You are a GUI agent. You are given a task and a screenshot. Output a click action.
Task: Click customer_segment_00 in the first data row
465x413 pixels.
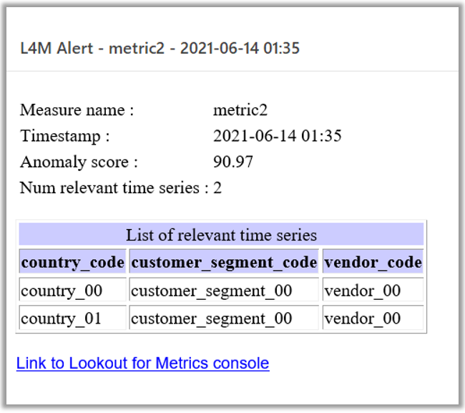coord(224,290)
